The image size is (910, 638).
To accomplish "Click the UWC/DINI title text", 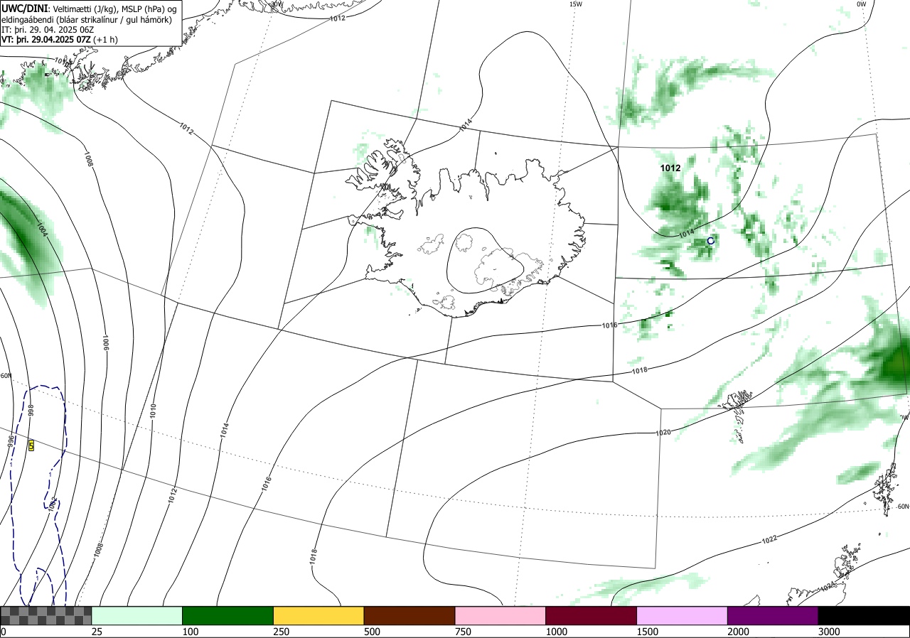I will click(25, 8).
